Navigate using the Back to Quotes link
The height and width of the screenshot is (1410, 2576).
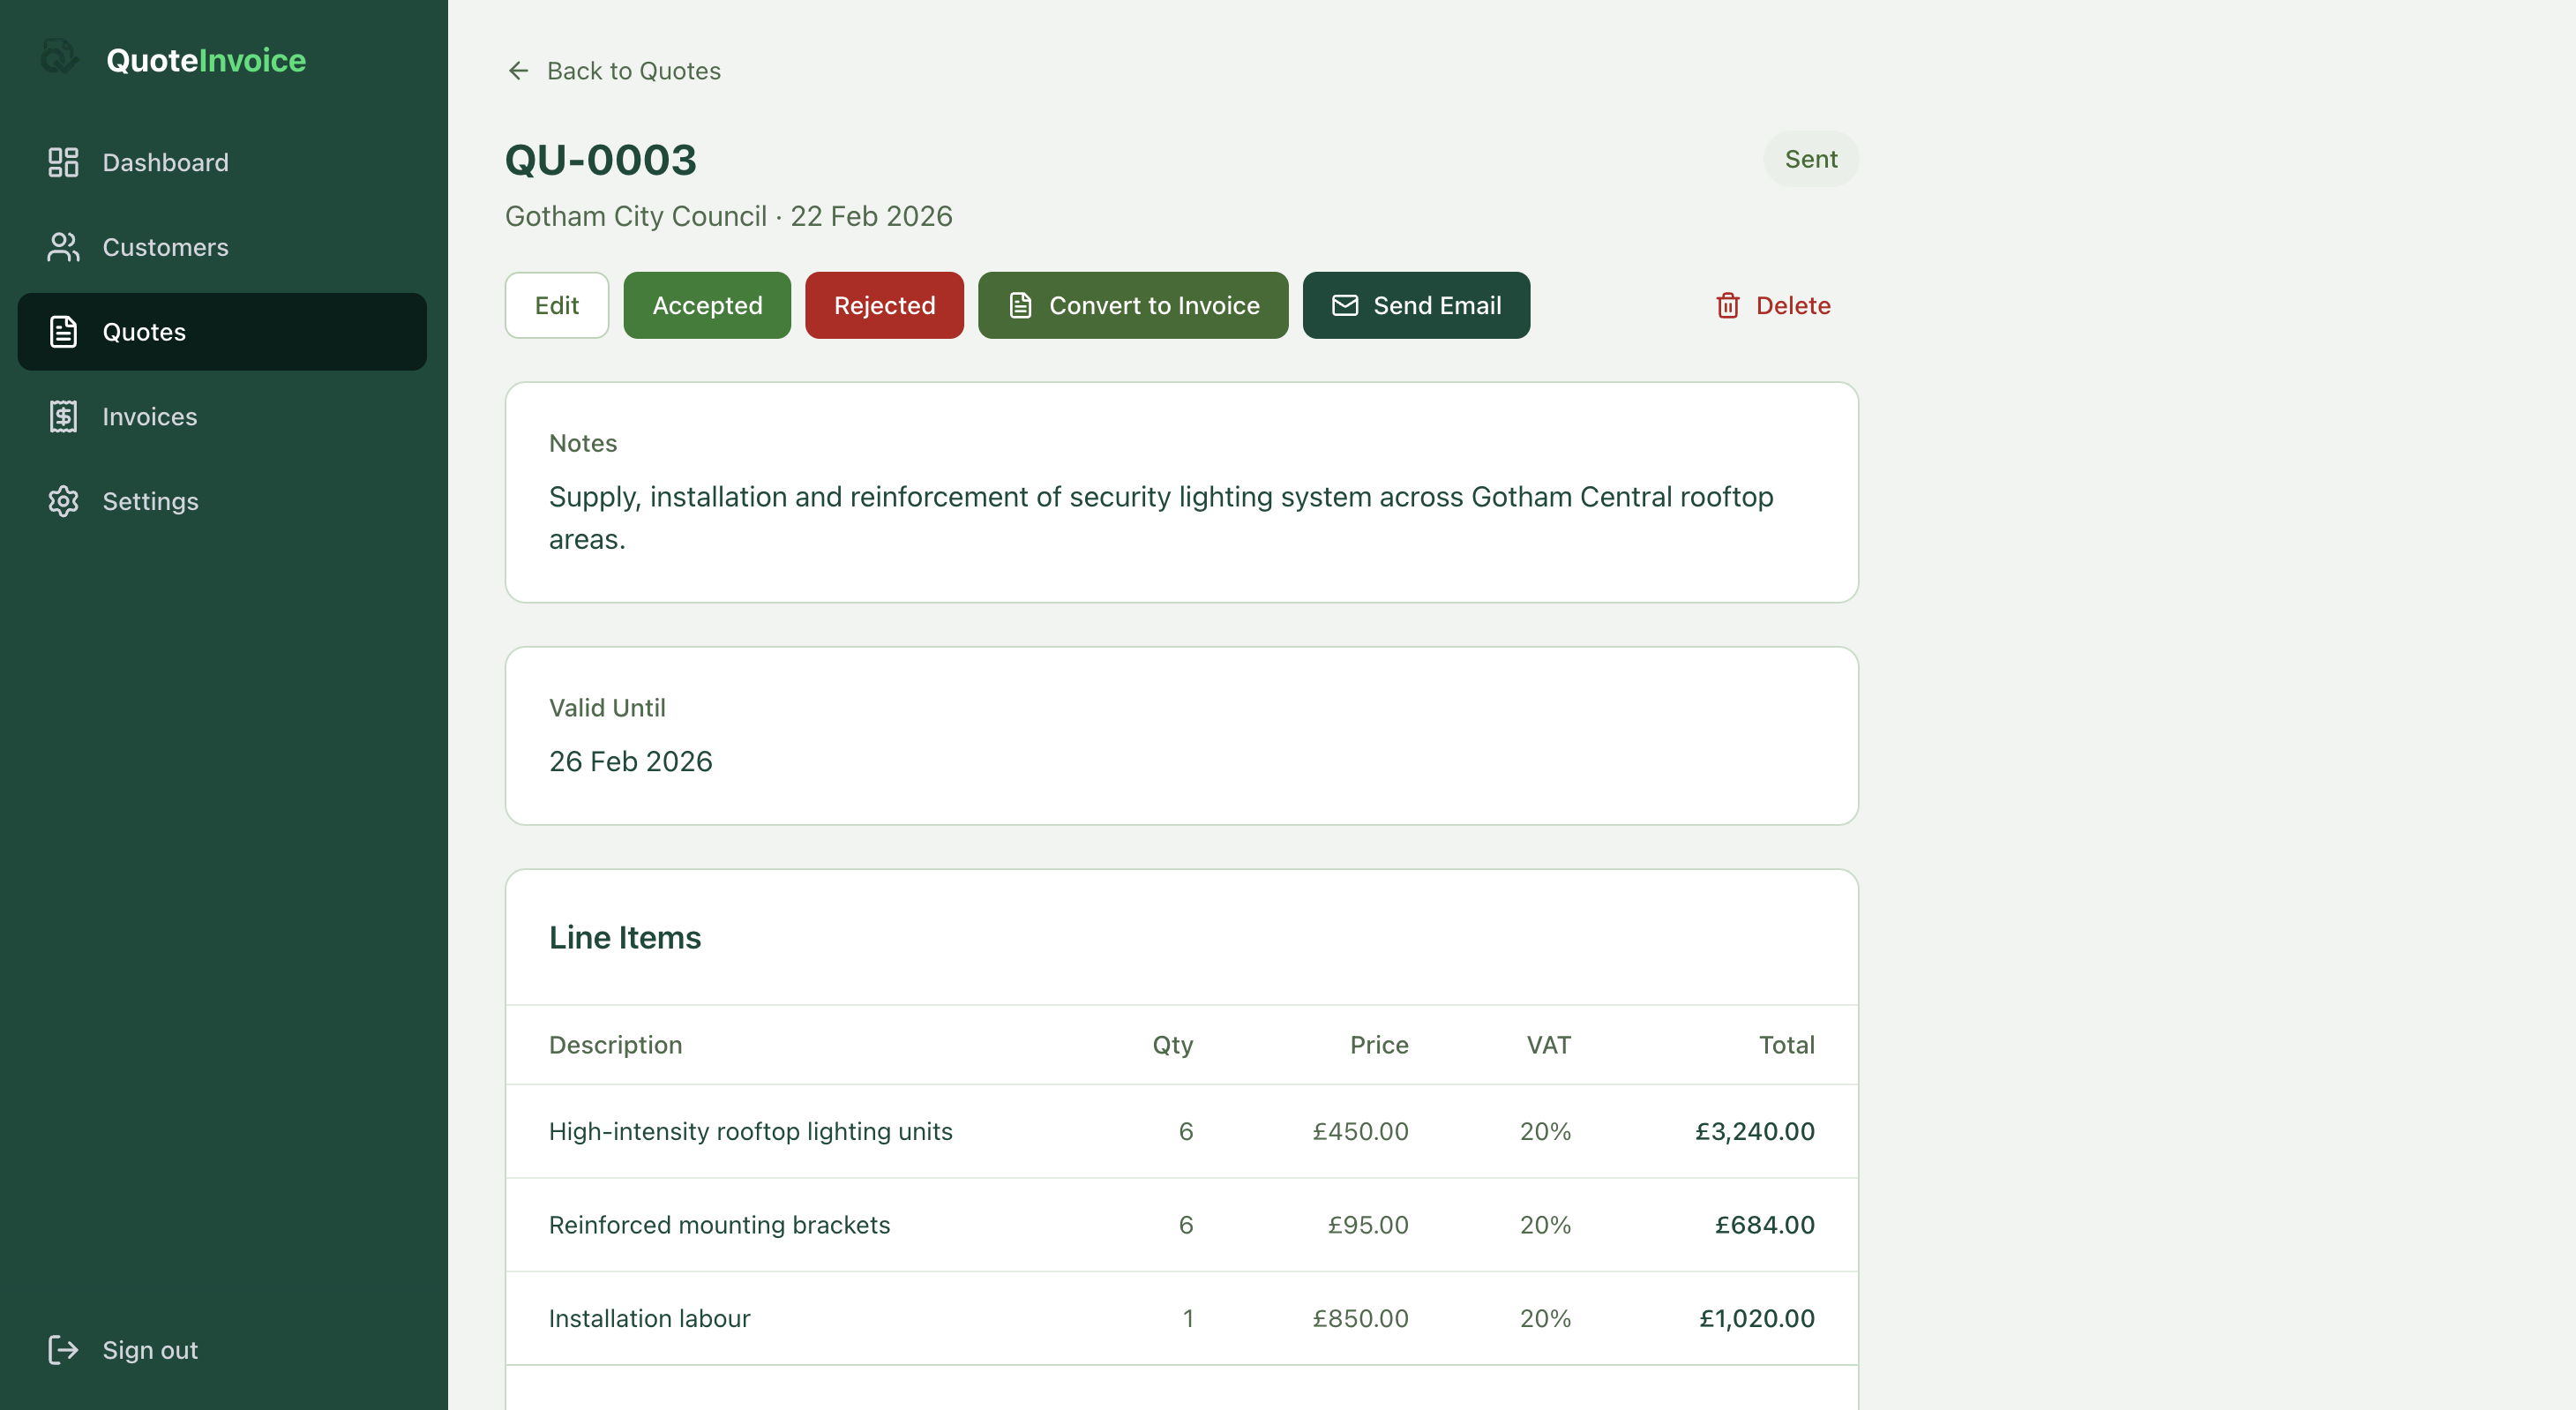[x=634, y=70]
